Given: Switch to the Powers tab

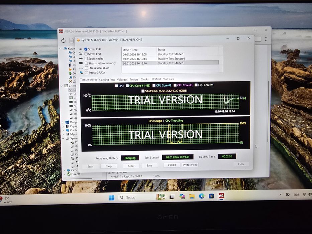Looking at the screenshot, I should [x=134, y=80].
